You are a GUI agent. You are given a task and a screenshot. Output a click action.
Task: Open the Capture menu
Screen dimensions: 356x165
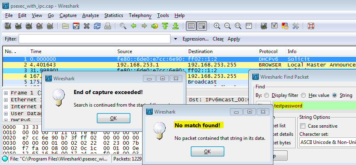(x=68, y=15)
